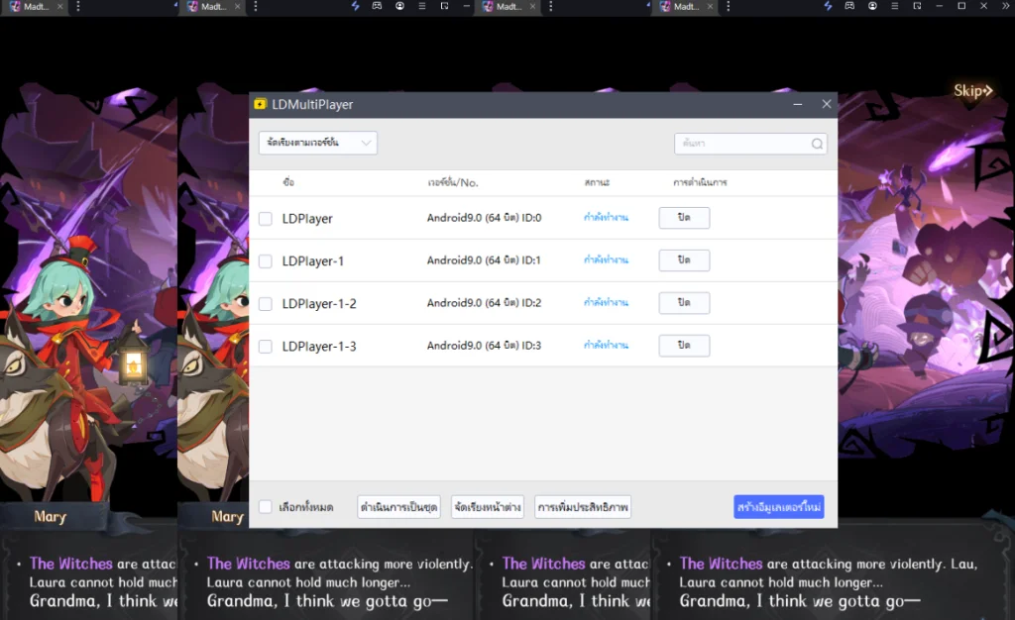Close the Madt tab in second emulator window
1015x620 pixels.
(238, 7)
